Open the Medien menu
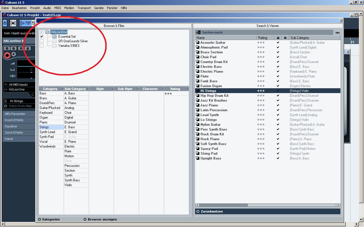This screenshot has width=364, height=227. [x=69, y=8]
